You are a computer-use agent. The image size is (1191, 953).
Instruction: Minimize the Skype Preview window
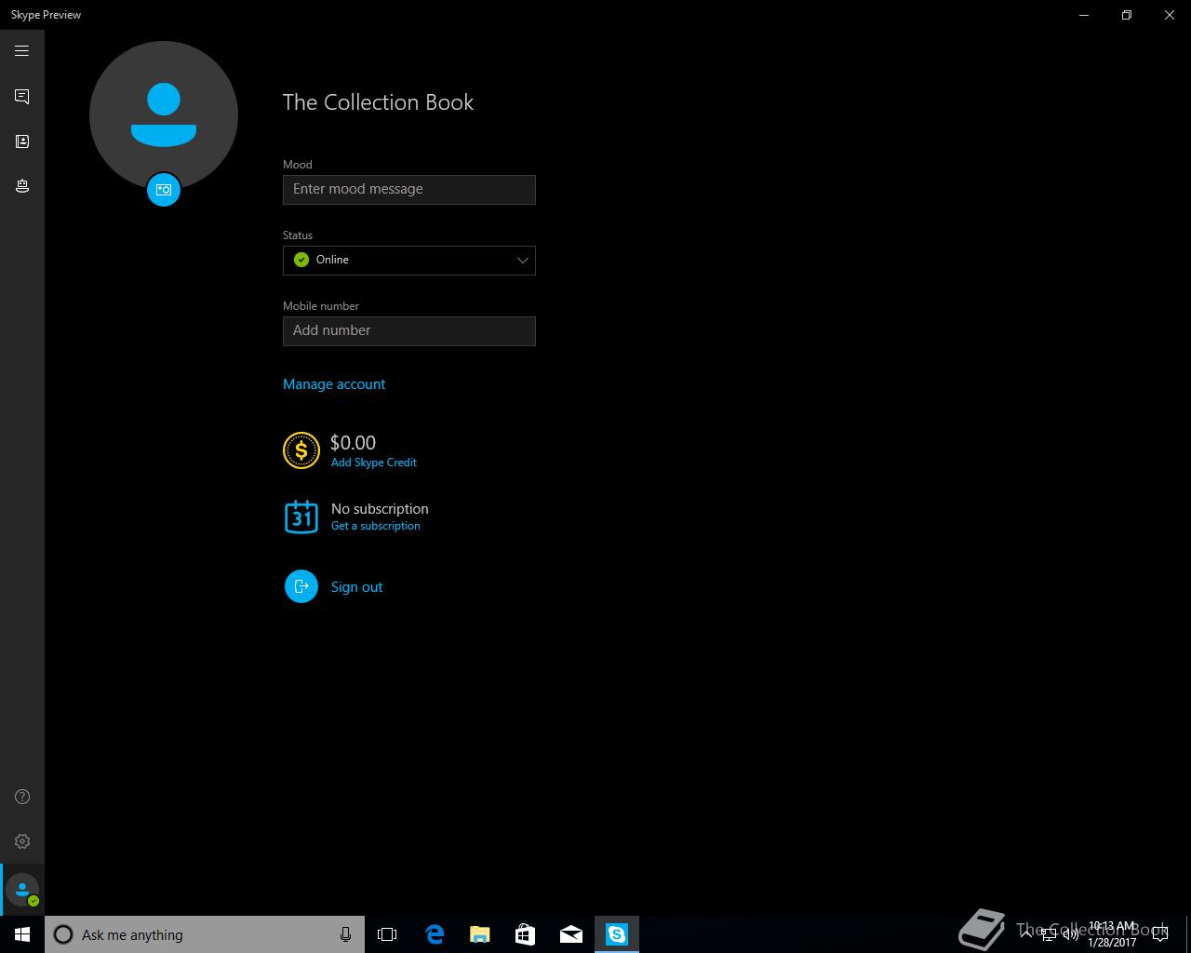(x=1084, y=15)
